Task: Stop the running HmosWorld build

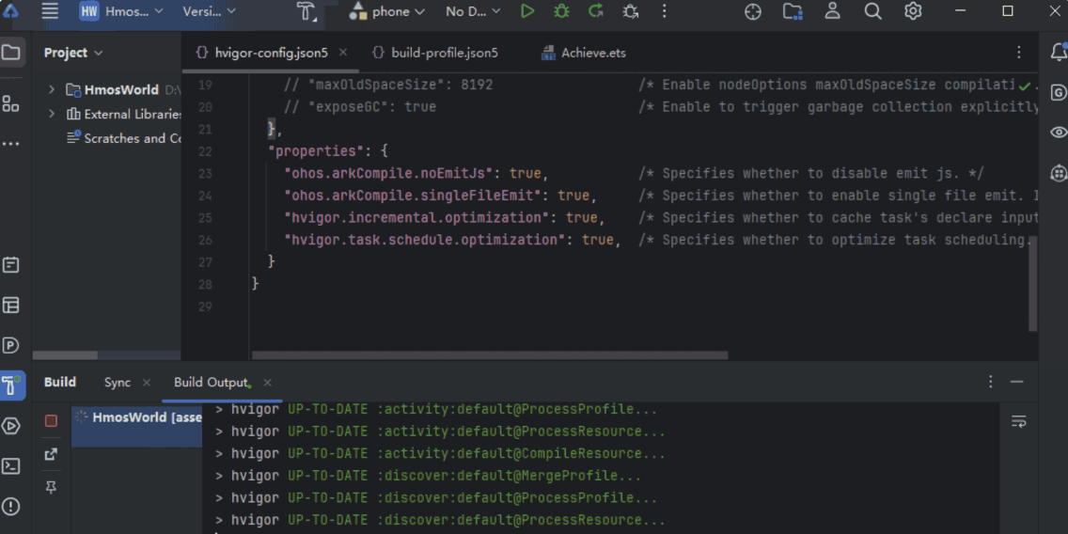Action: tap(51, 421)
